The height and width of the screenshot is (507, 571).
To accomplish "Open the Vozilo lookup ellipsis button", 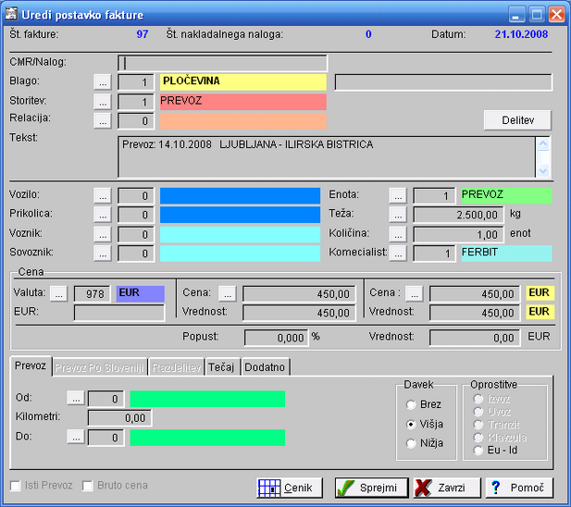I will point(103,195).
